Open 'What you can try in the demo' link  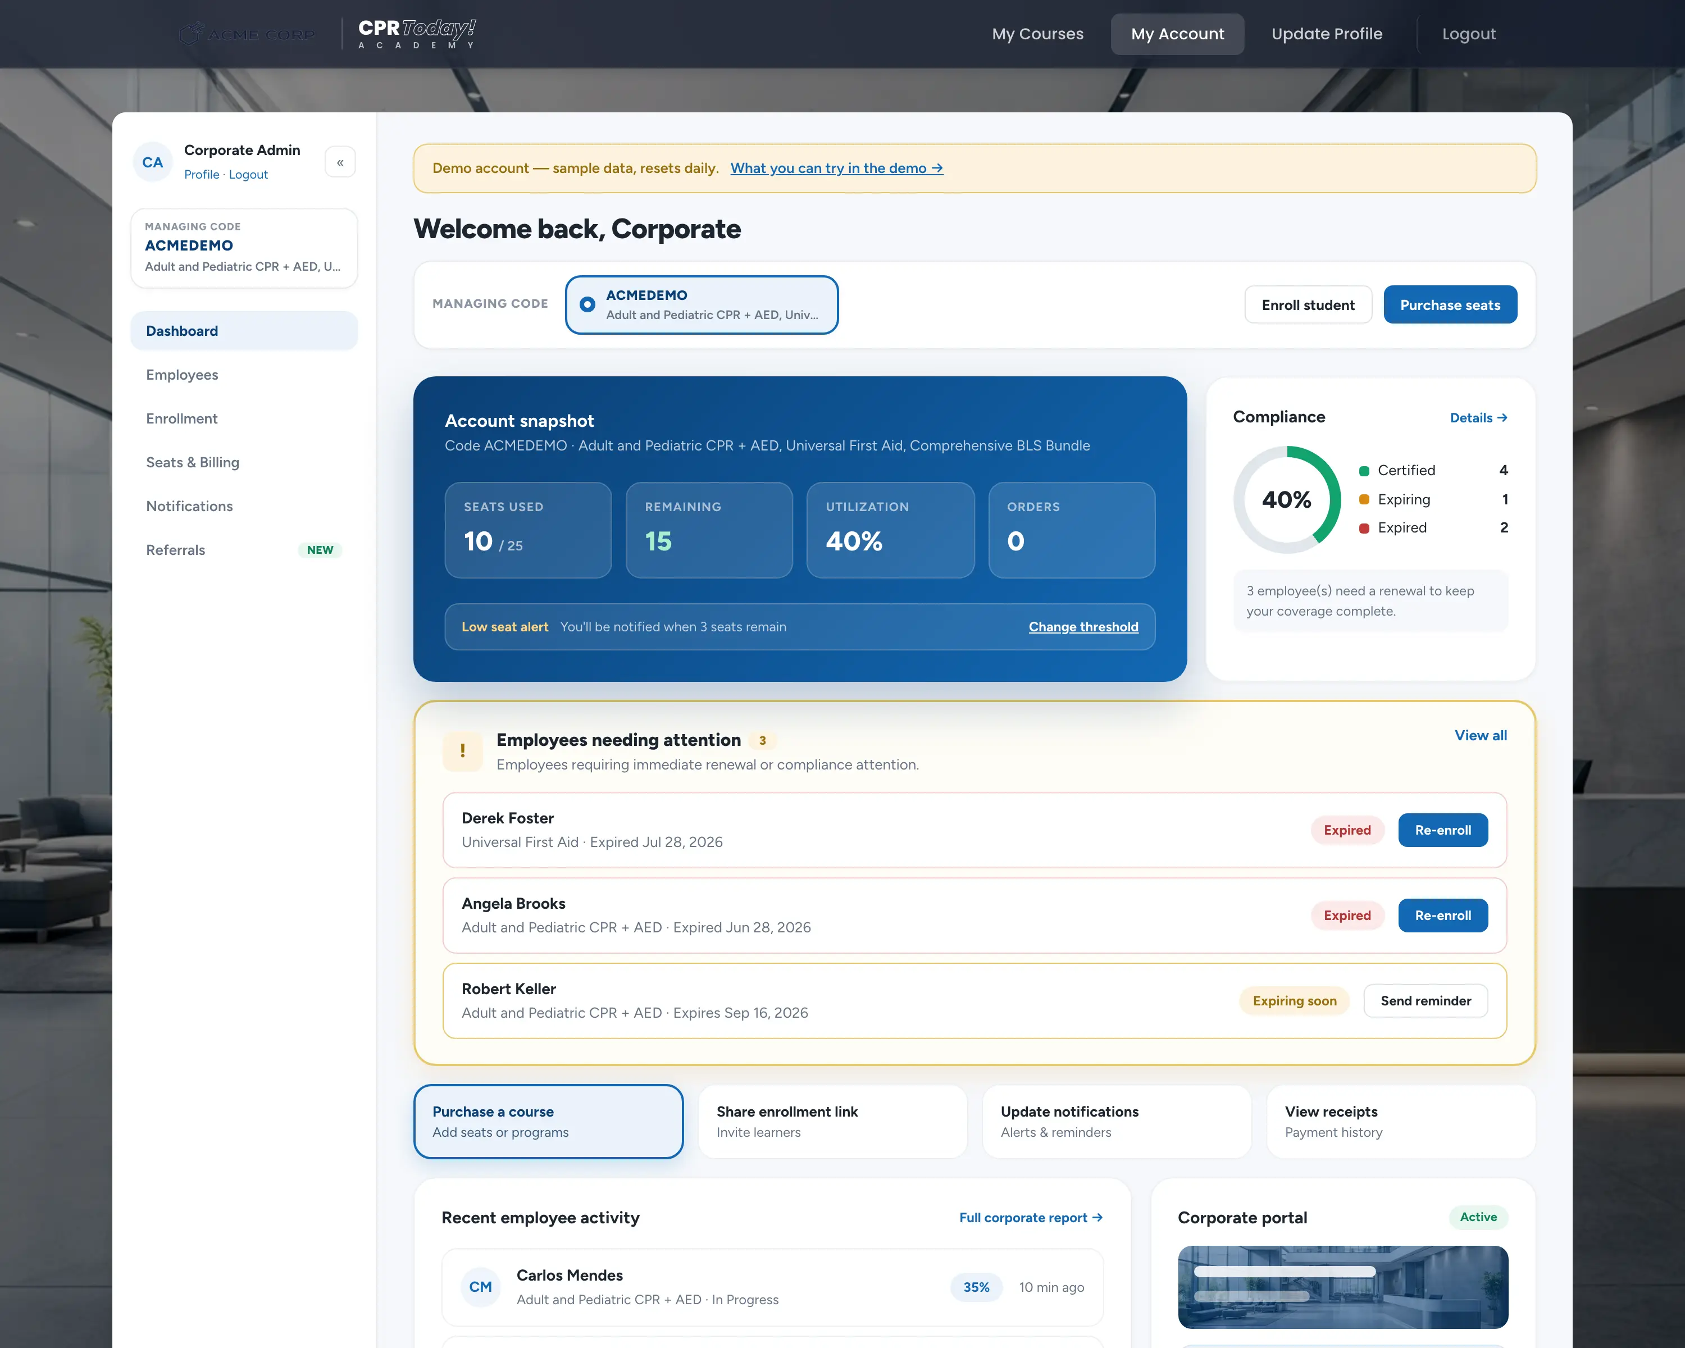(836, 168)
